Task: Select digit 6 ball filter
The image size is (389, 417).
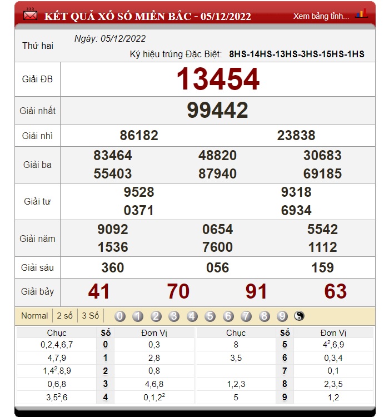Action: click(x=228, y=316)
